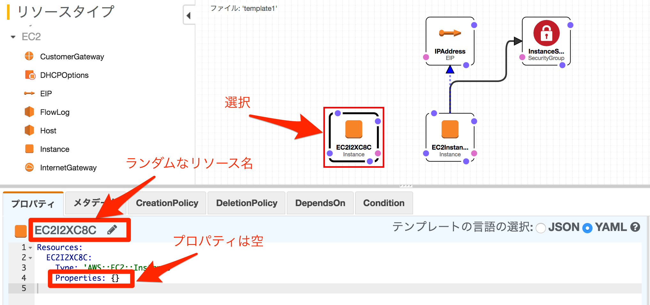The image size is (650, 305).
Task: Select the IPAddress EIP node on canvas
Action: pyautogui.click(x=450, y=41)
